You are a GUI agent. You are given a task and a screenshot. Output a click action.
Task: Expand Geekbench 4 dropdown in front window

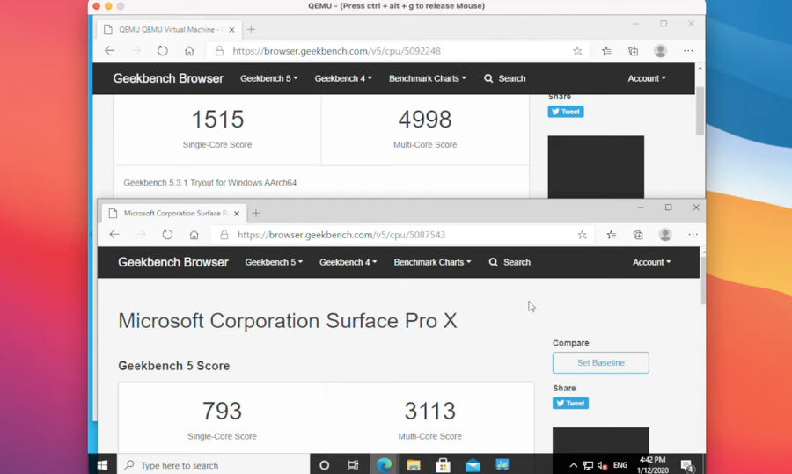coord(348,262)
